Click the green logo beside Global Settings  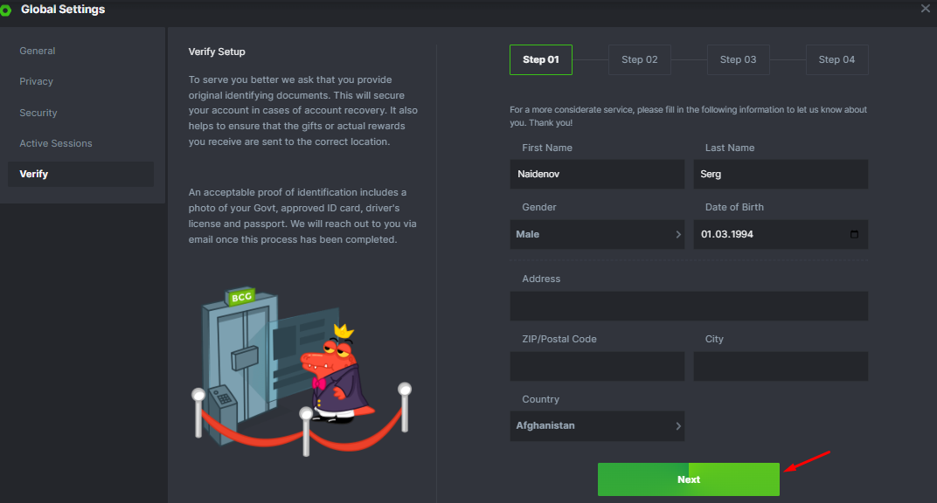pyautogui.click(x=5, y=10)
